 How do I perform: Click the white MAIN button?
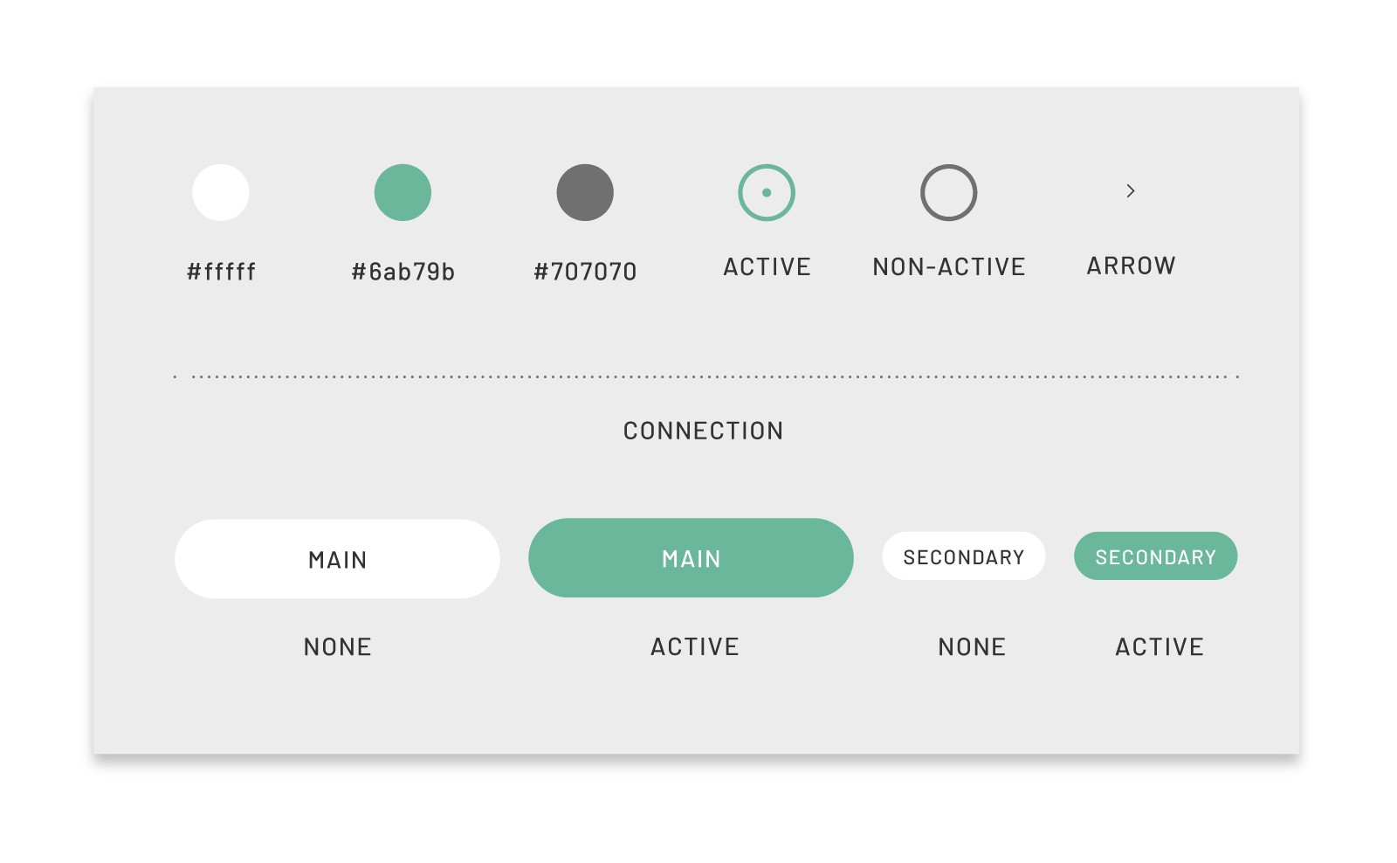[338, 559]
